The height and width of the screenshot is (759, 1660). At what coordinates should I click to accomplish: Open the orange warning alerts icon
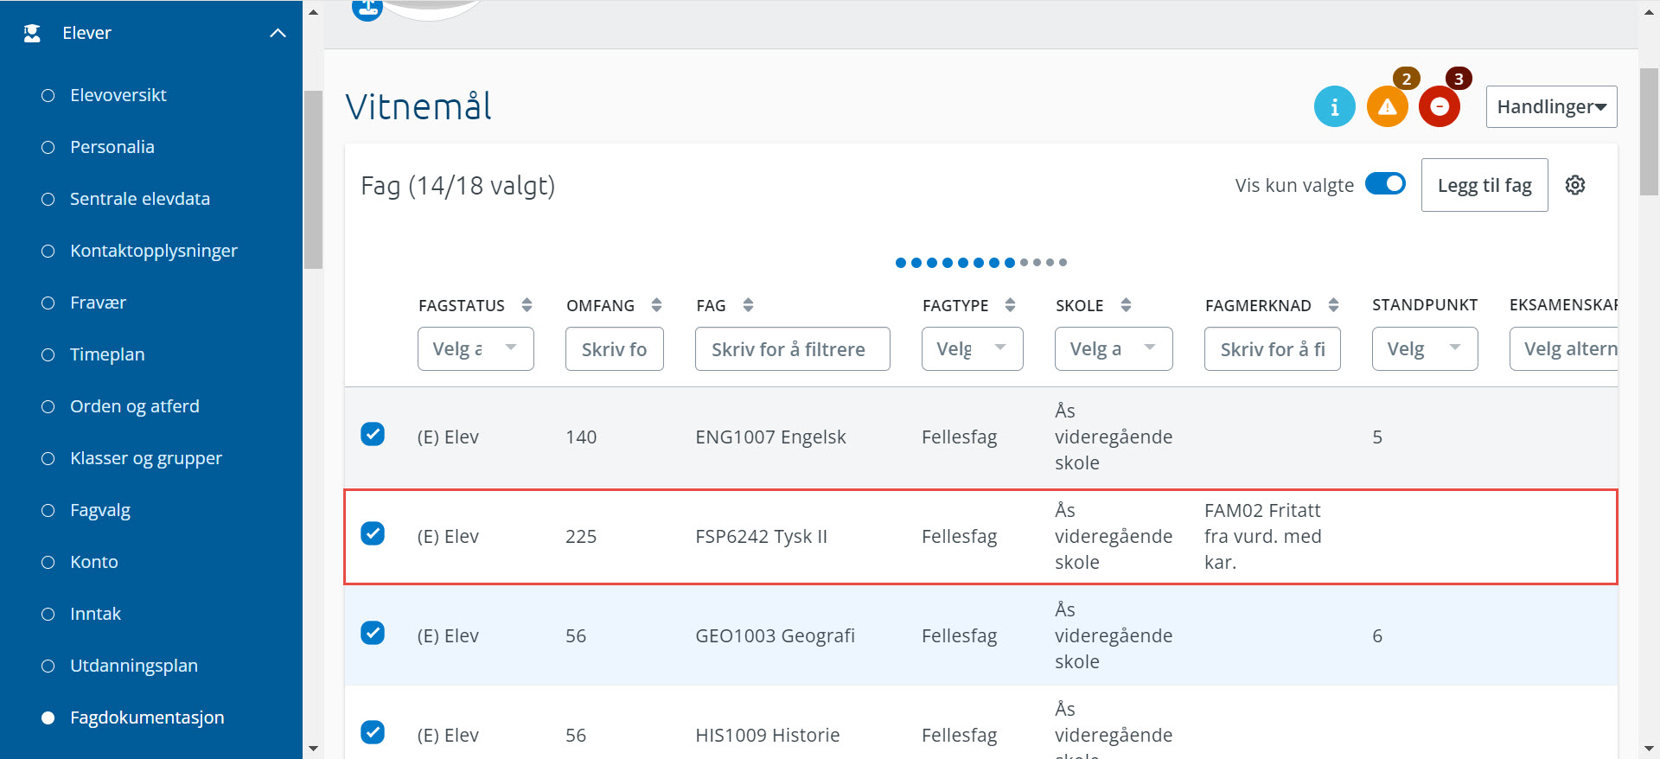click(1387, 107)
